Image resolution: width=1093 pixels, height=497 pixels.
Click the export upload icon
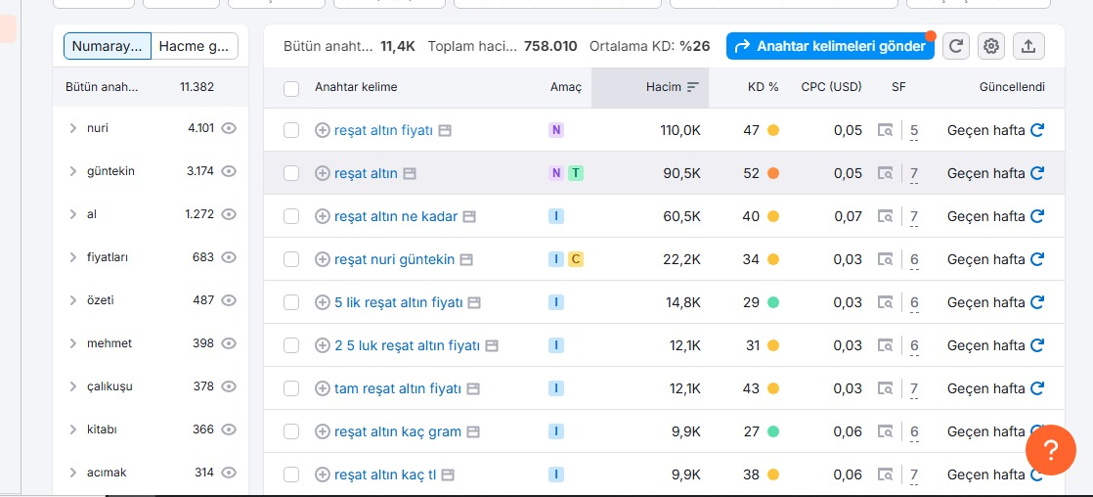(x=1027, y=47)
